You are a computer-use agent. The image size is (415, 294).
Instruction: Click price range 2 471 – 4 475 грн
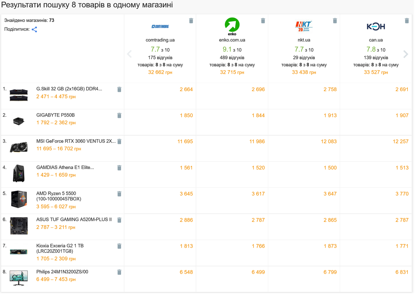pos(56,97)
